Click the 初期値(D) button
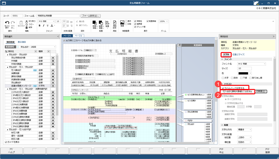This screenshot has width=279, height=159. click(x=261, y=91)
